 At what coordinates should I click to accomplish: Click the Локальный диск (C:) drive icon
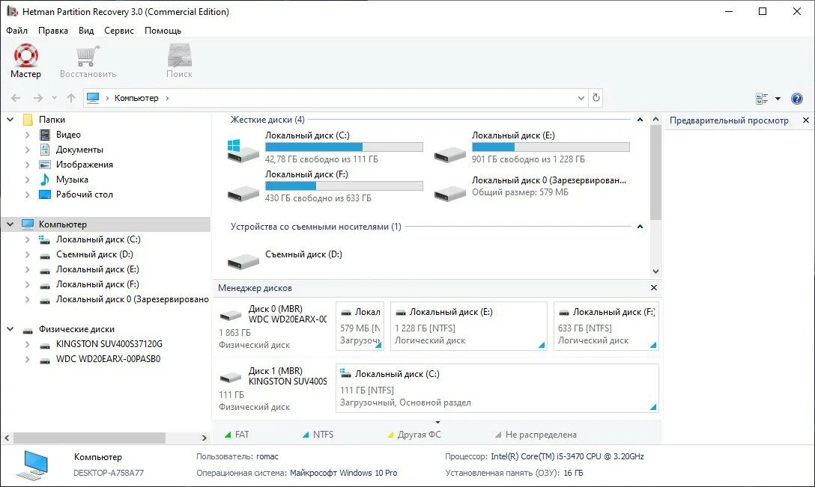(x=243, y=151)
